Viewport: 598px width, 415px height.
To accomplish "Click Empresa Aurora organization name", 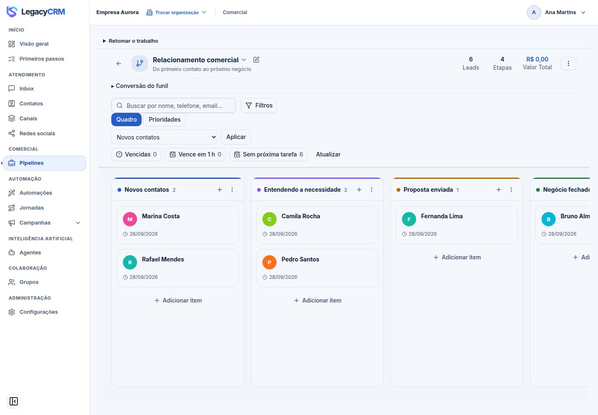I will click(118, 12).
